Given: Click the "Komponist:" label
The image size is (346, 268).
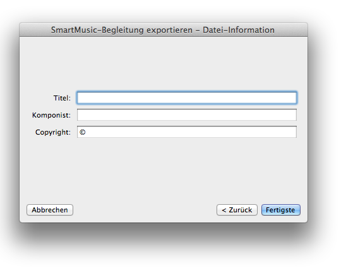Looking at the screenshot, I should 51,115.
